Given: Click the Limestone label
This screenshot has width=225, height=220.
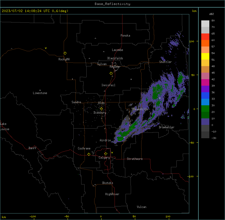Looking at the screenshot, I should pos(40,93).
